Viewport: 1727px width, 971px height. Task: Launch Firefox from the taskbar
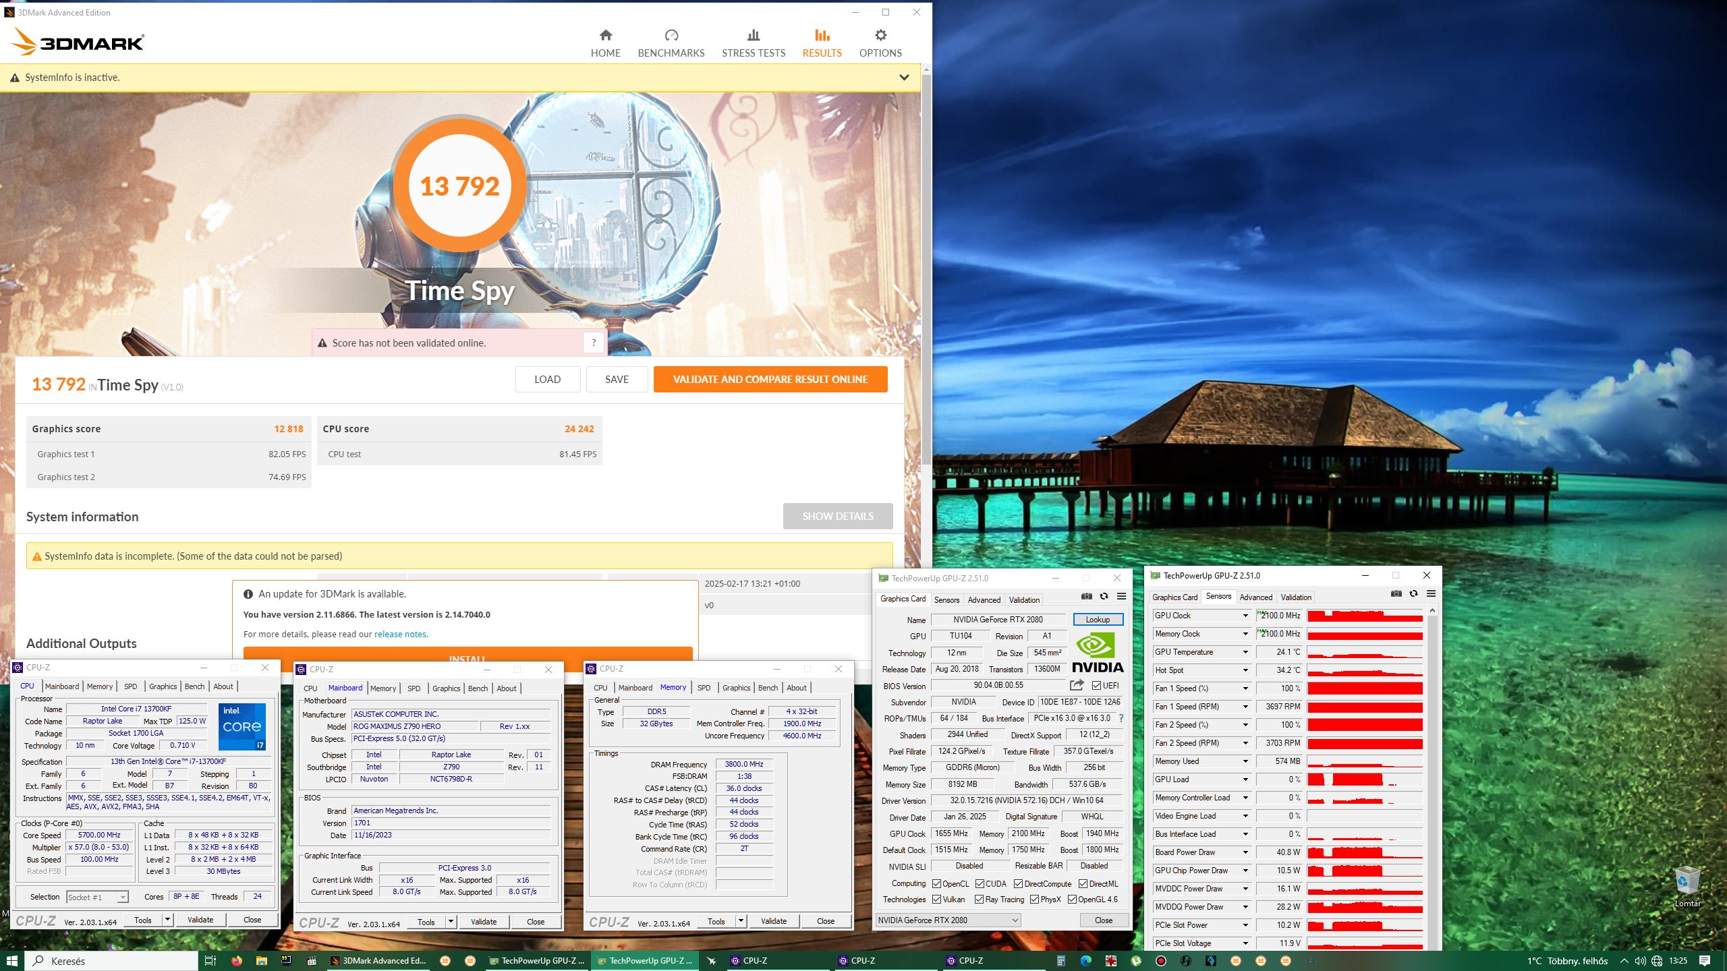[236, 961]
